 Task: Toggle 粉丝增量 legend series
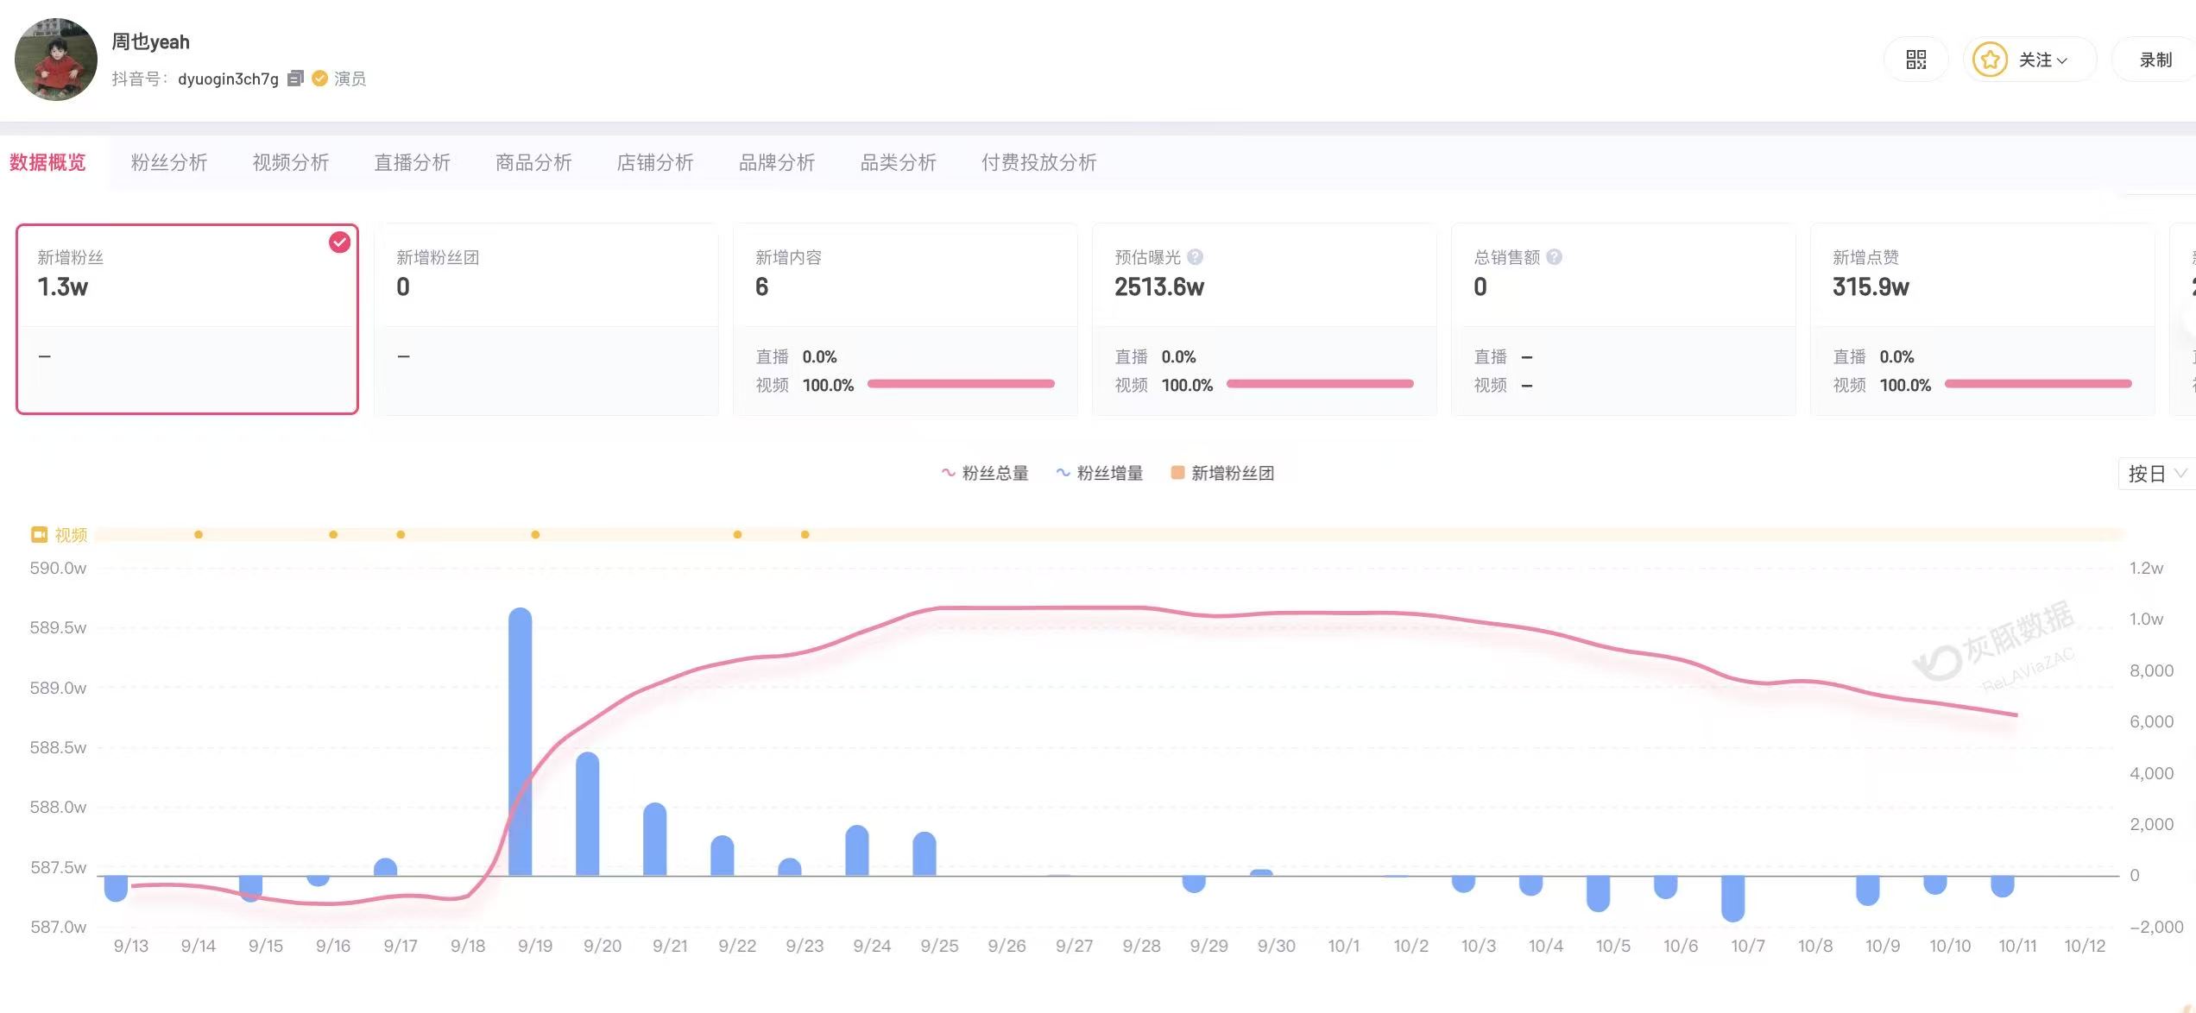[1099, 473]
